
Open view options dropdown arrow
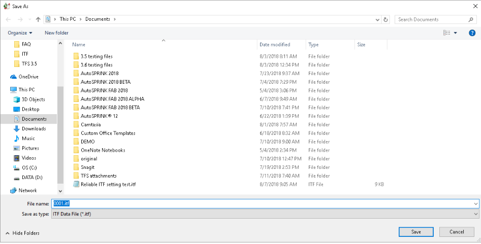point(455,33)
